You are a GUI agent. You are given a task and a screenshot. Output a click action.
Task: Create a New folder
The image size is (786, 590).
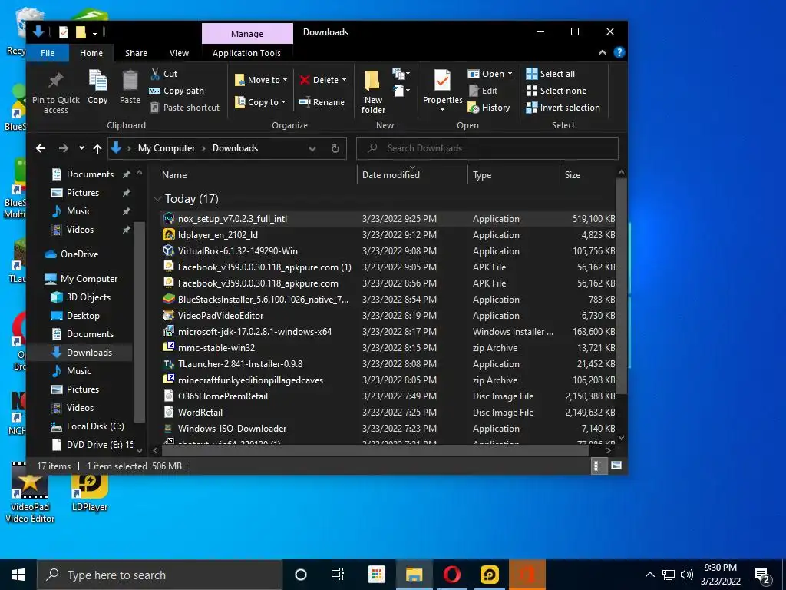click(x=373, y=92)
